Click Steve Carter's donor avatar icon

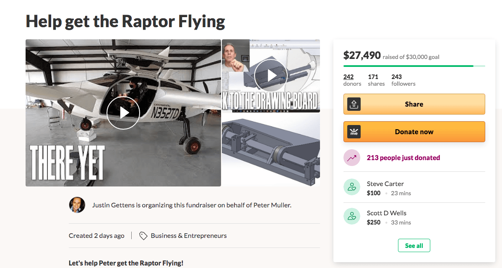(351, 188)
